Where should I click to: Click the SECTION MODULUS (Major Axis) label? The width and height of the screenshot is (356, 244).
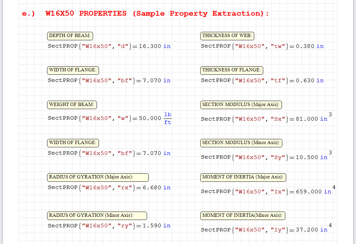[x=241, y=105]
